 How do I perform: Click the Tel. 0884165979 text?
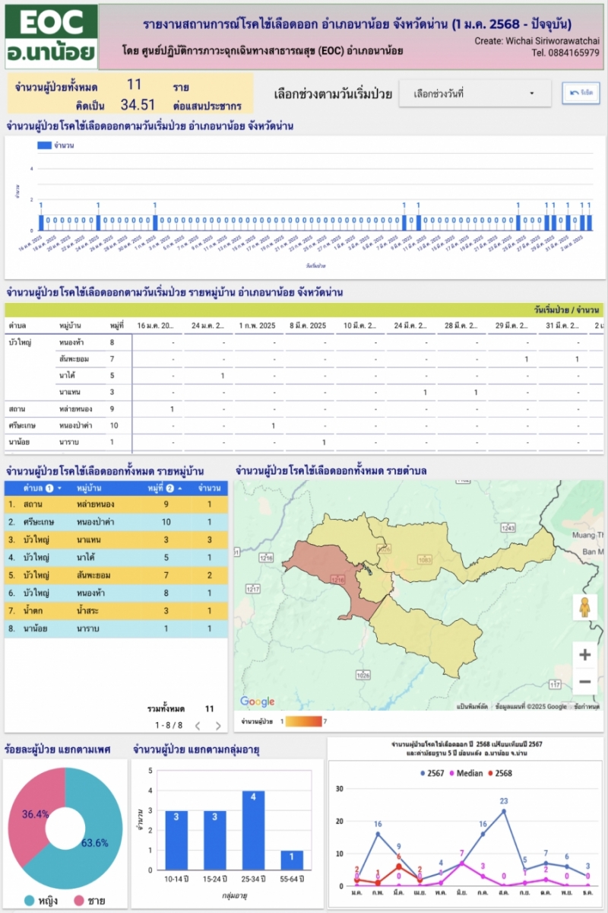tap(565, 53)
